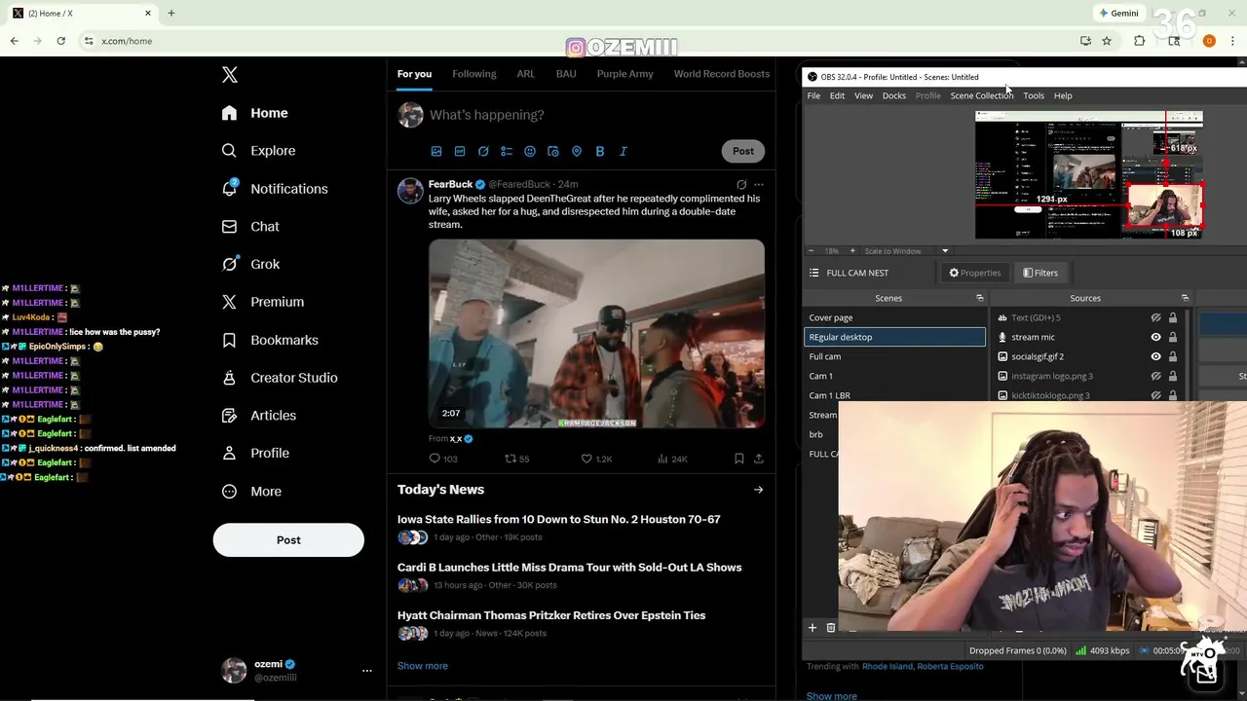The width and height of the screenshot is (1247, 701).
Task: Open OBS preview scale dropdown arrow
Action: (x=944, y=251)
